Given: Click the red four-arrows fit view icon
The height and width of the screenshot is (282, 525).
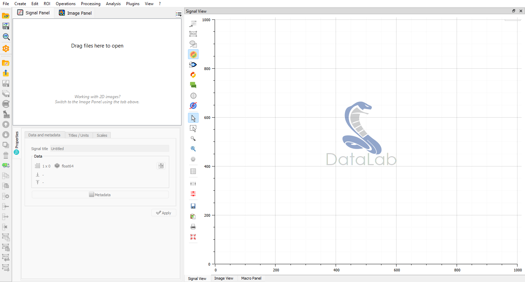Looking at the screenshot, I should click(193, 237).
